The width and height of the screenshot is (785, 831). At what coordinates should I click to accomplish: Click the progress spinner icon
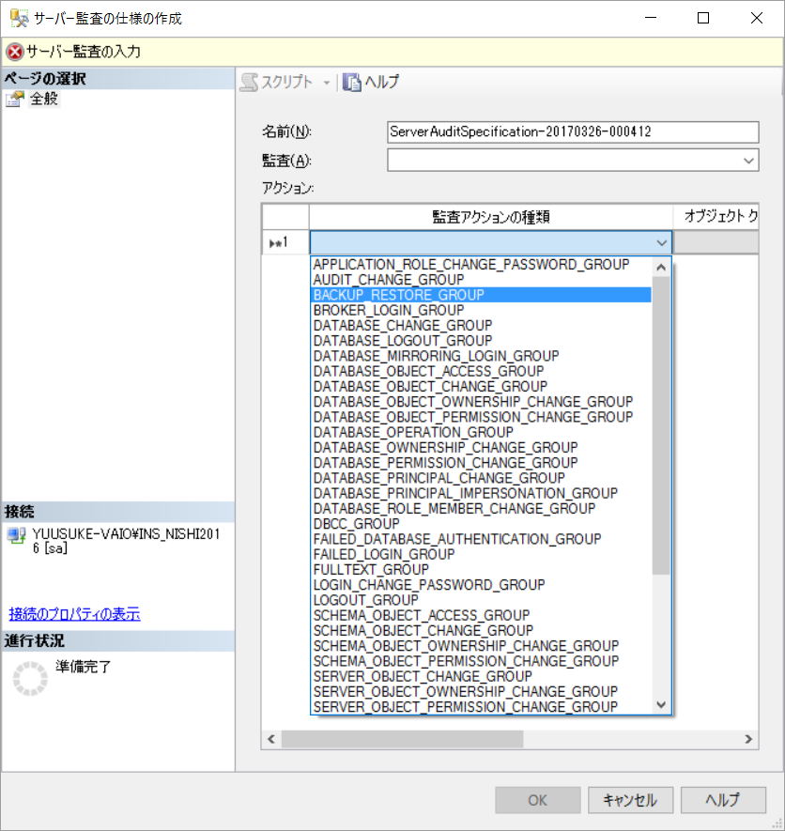click(30, 678)
